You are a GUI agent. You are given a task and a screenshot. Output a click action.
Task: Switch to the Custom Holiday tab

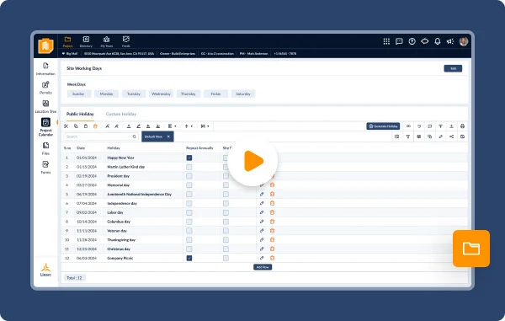[121, 114]
